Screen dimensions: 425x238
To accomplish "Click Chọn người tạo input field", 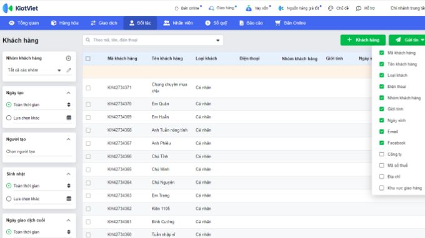I will tap(39, 151).
